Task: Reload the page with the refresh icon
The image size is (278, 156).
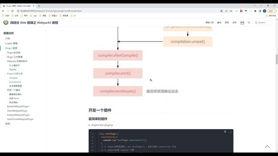Action: click(13, 11)
